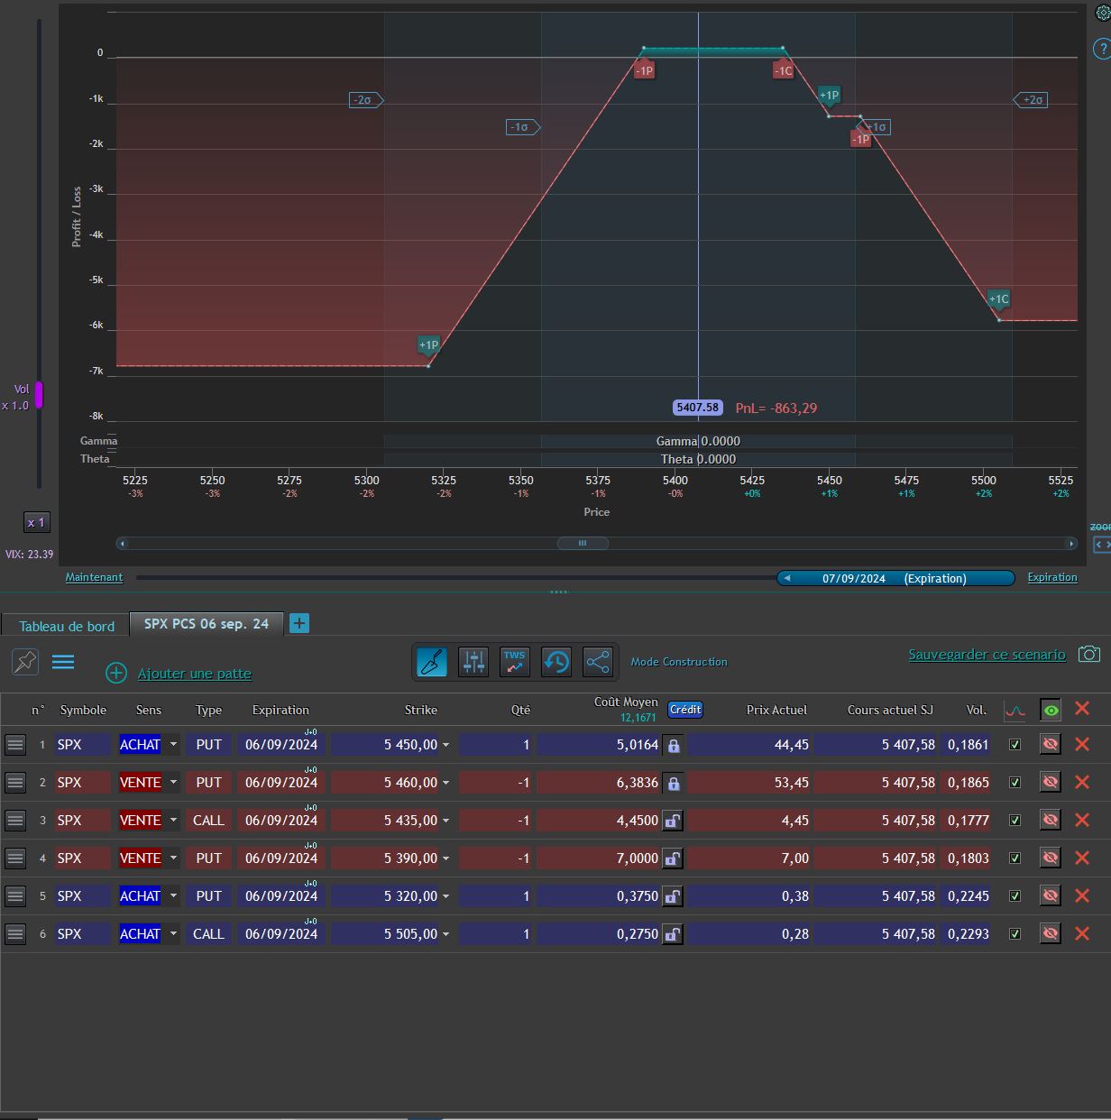Click the pin icon above the table

point(25,662)
